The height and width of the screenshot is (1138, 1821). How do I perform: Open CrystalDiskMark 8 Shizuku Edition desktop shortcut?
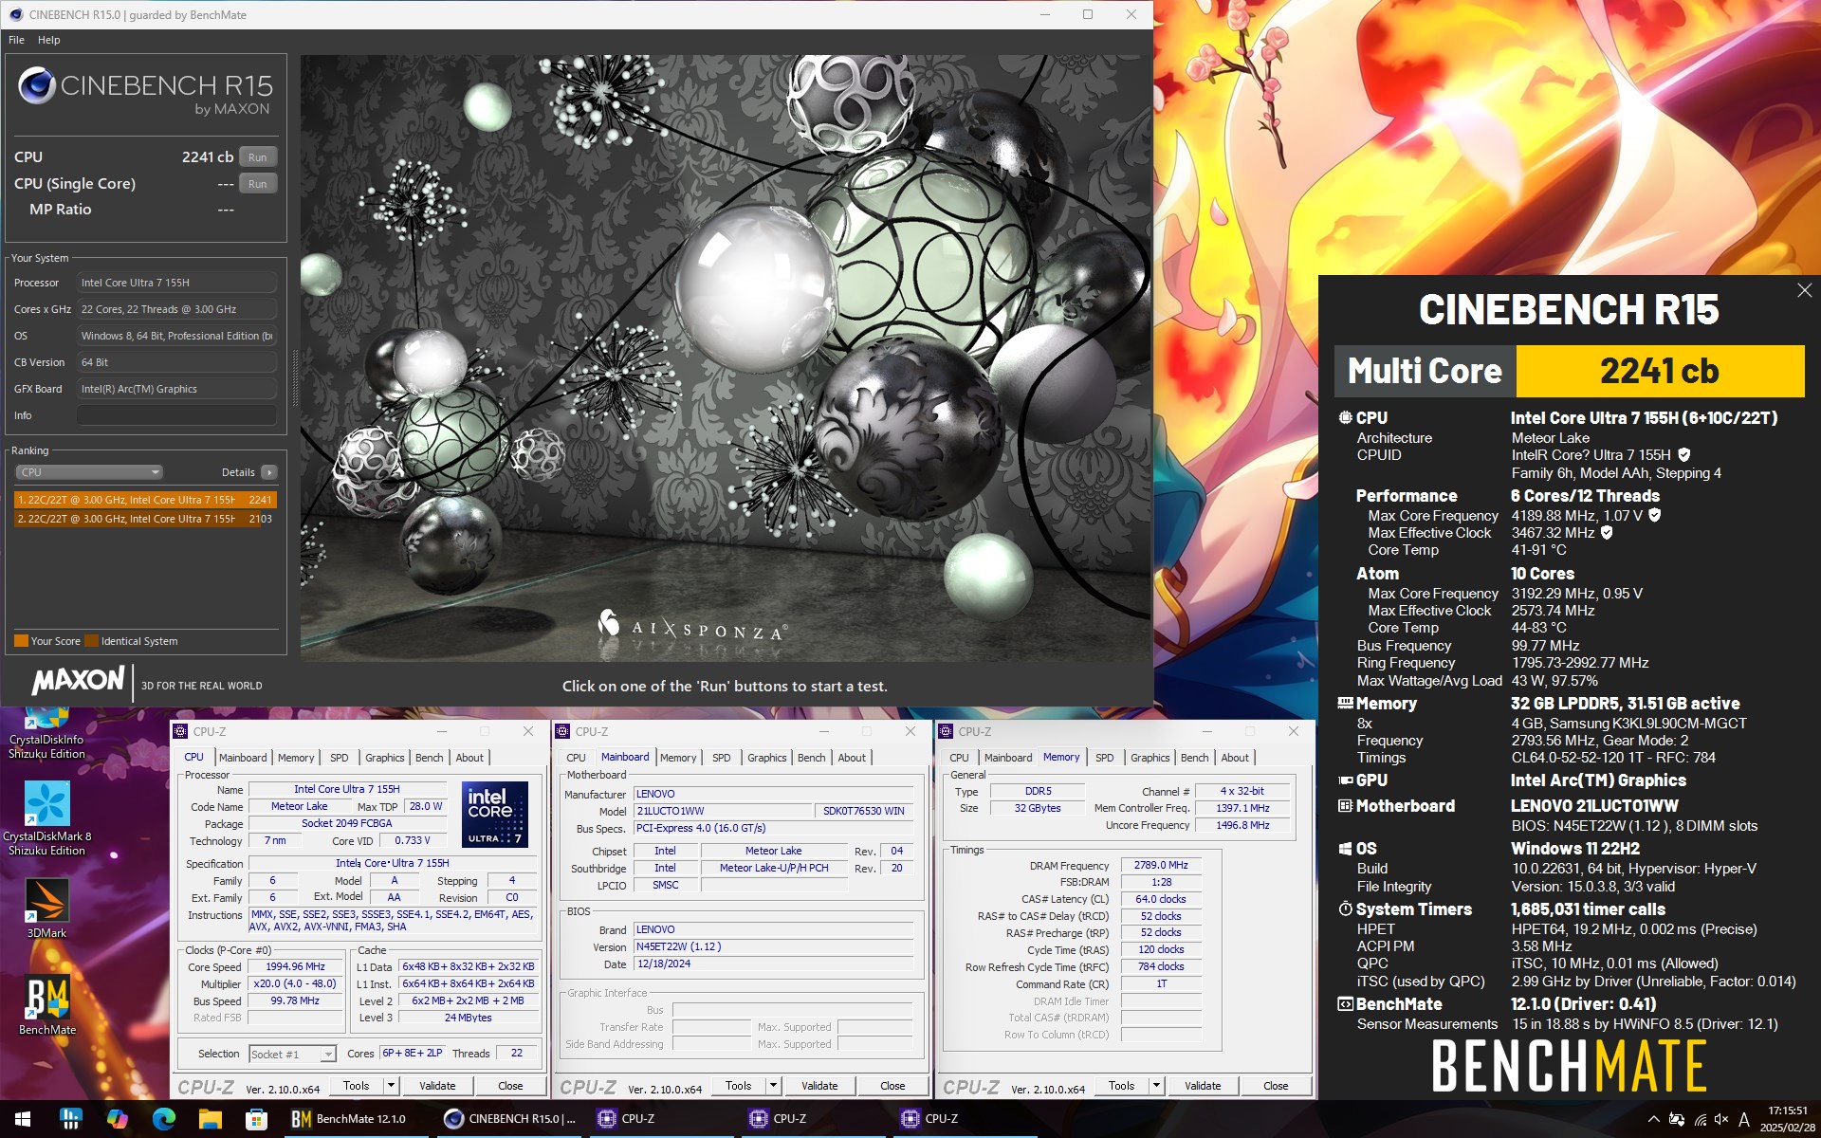pos(46,818)
